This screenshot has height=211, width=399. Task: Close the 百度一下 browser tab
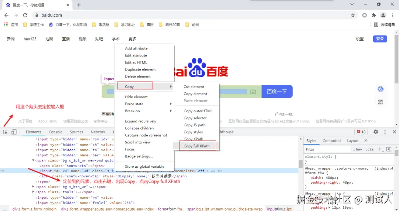[68, 5]
